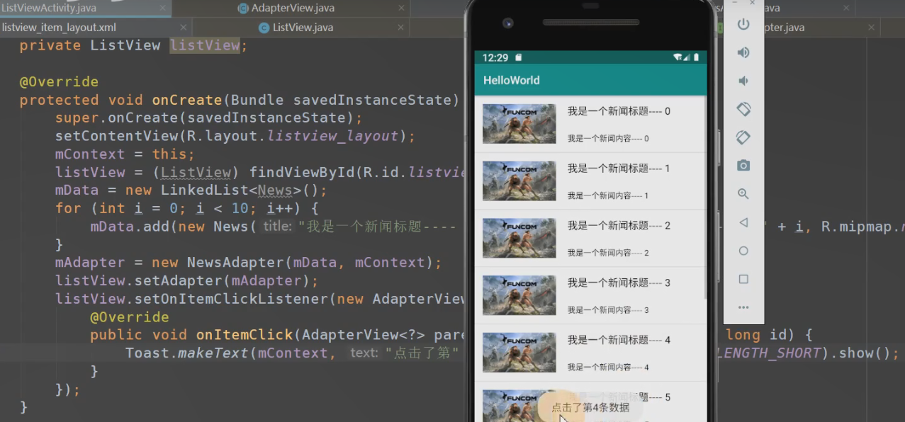The image size is (905, 422).
Task: Tap the emulator Overview square button
Action: click(743, 279)
